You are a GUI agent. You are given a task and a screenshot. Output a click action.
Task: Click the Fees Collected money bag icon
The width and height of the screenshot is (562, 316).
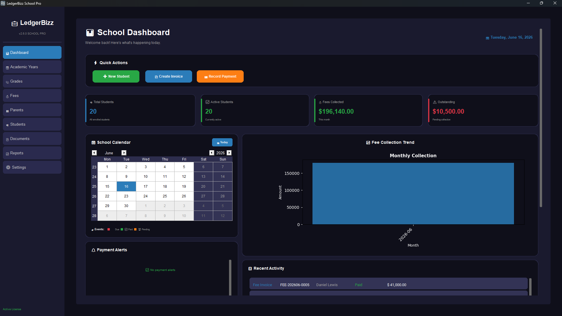tap(320, 102)
